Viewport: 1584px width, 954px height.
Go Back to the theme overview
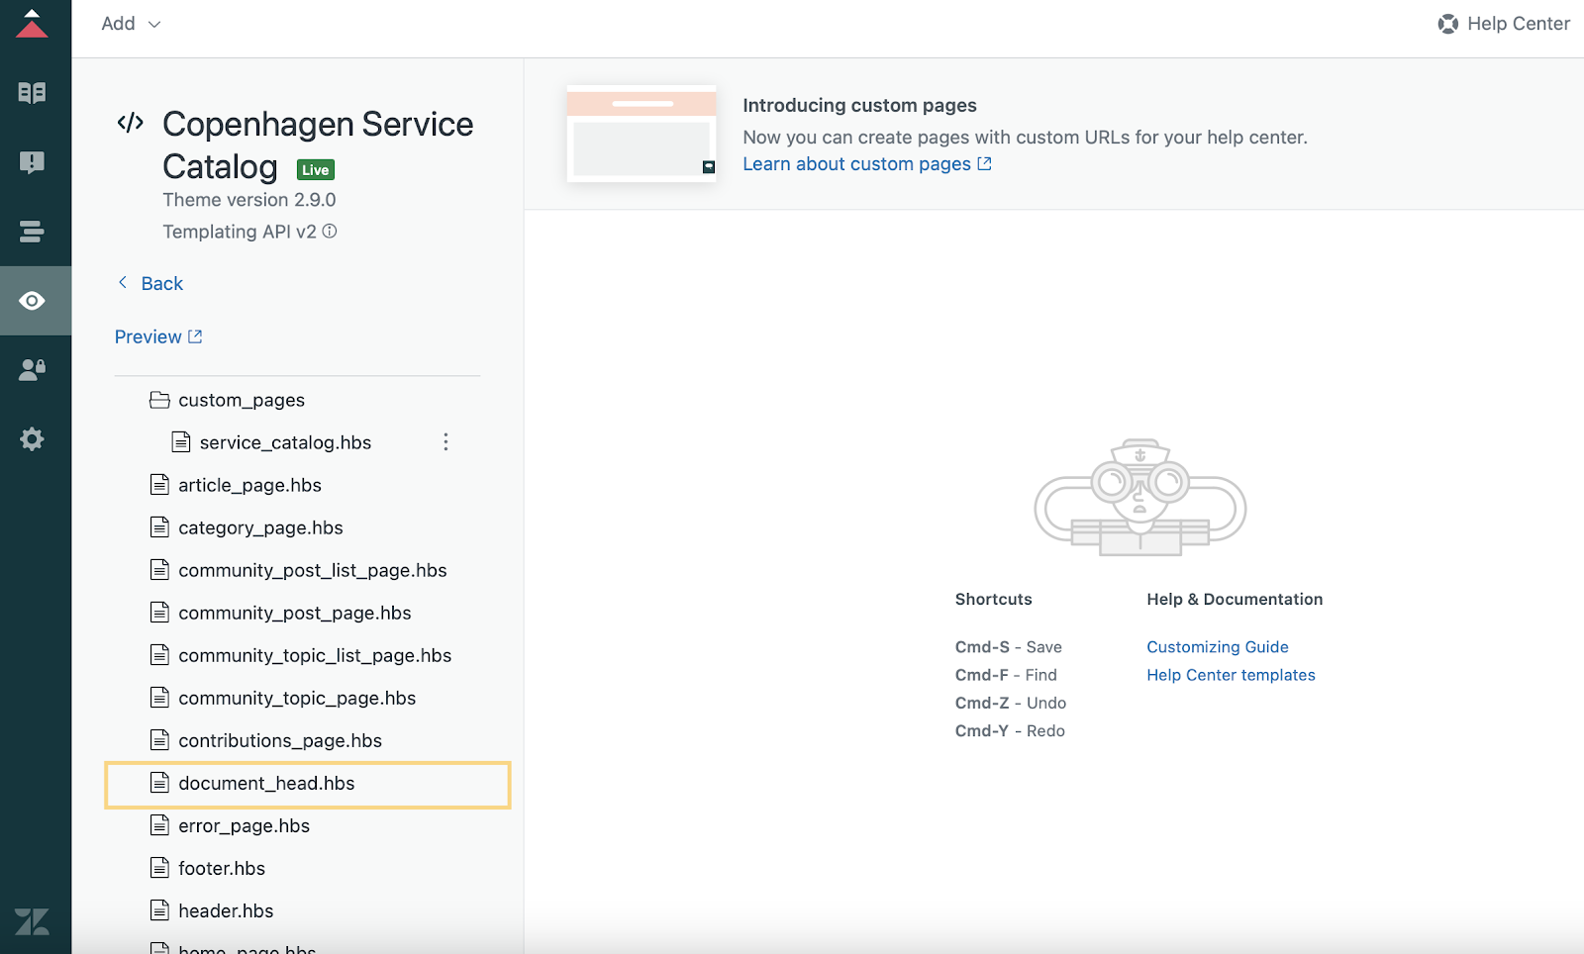tap(150, 283)
